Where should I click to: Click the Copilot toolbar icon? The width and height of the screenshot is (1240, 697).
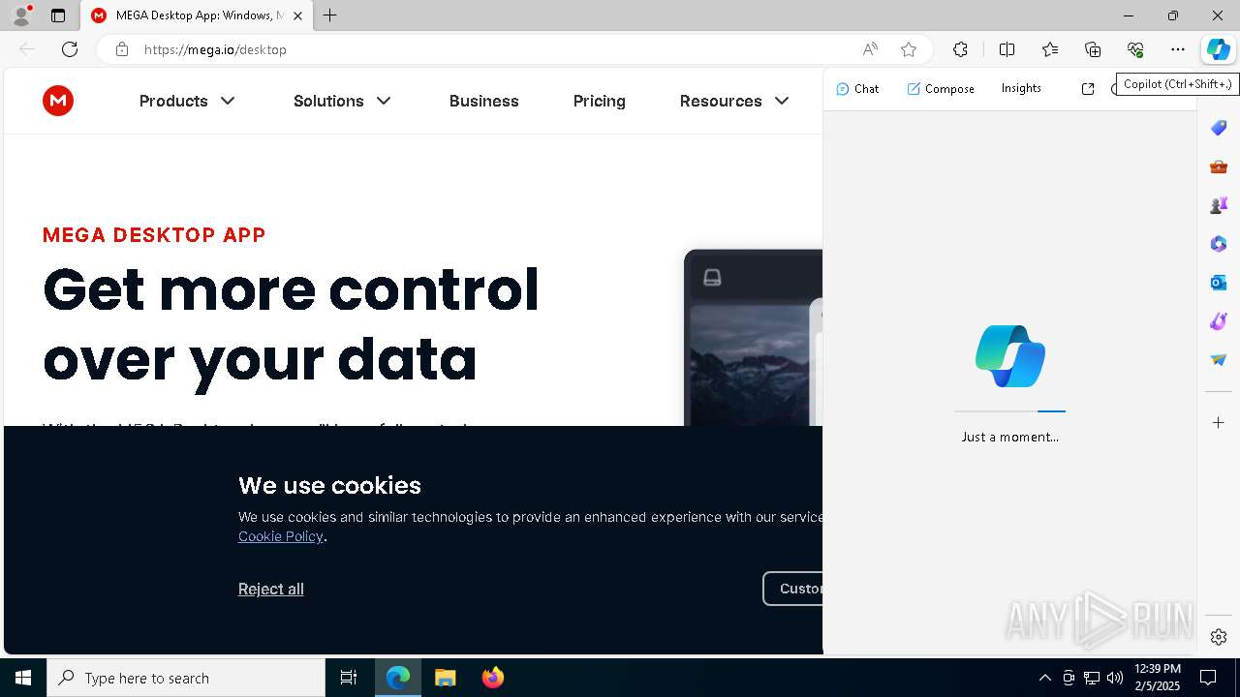(x=1218, y=49)
